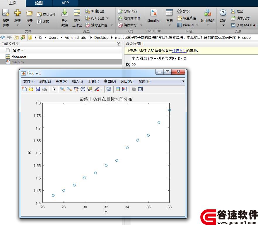Open Help (帮助) menu in Figure 1
The image size is (258, 225).
pyautogui.click(x=144, y=81)
